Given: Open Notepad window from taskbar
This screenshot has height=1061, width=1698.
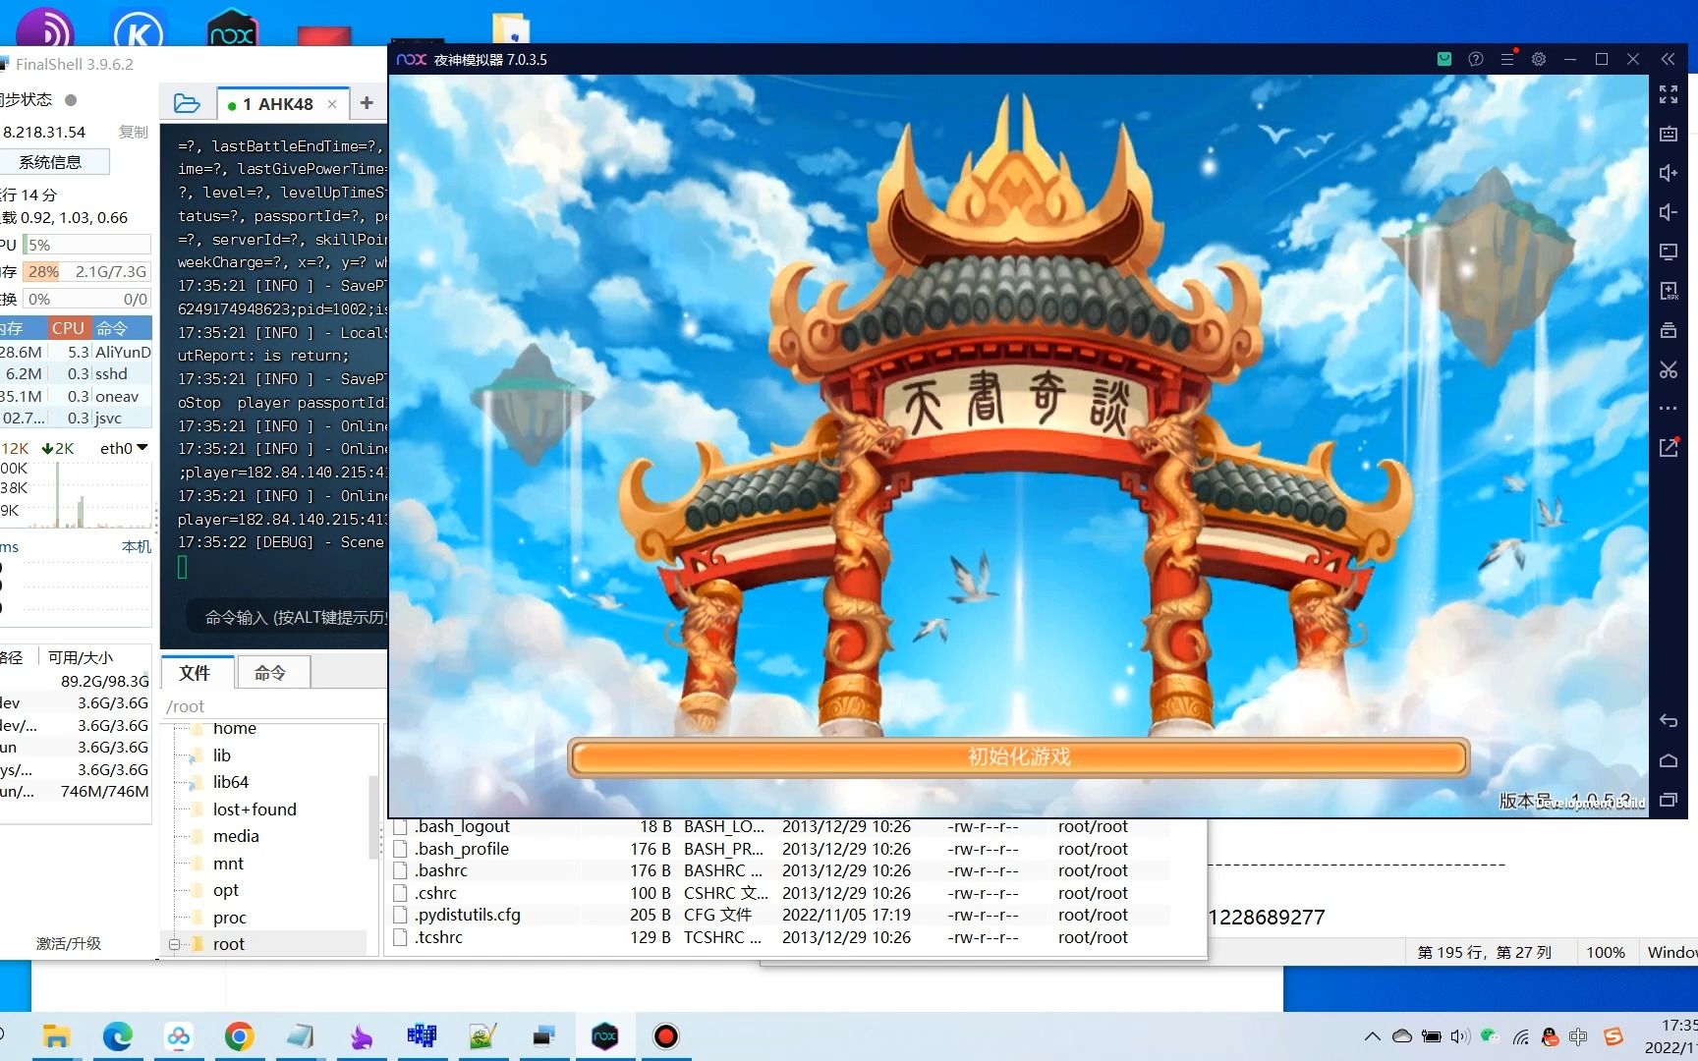Looking at the screenshot, I should click(300, 1036).
